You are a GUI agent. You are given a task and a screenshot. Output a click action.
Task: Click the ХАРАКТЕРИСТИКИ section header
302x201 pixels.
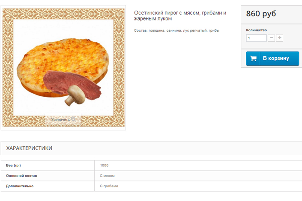29,148
